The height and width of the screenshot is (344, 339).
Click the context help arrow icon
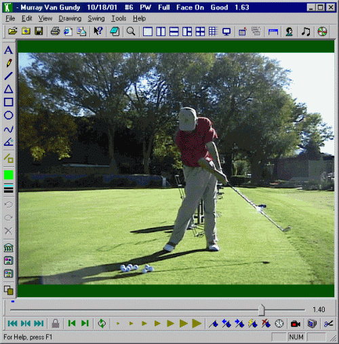(98, 31)
